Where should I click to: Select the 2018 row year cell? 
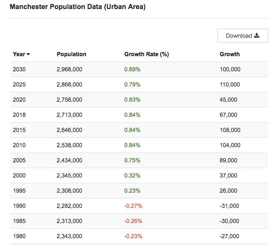pos(19,115)
